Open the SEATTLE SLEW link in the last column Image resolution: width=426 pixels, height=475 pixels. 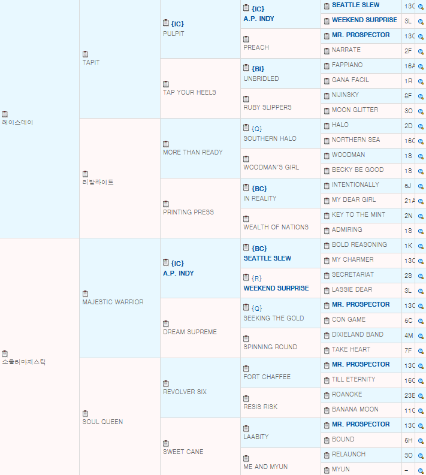(x=355, y=5)
